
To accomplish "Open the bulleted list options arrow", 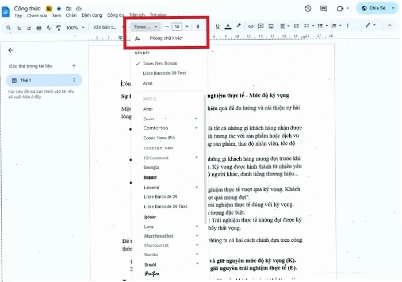I will point(327,26).
